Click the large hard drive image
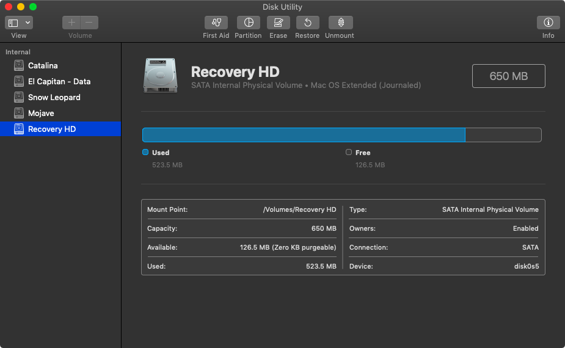Viewport: 565px width, 348px height. [161, 76]
